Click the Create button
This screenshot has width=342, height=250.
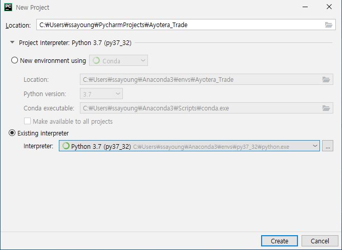coord(280,241)
